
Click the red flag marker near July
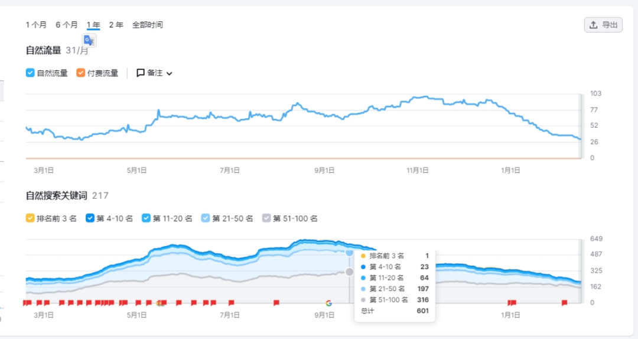coord(231,302)
